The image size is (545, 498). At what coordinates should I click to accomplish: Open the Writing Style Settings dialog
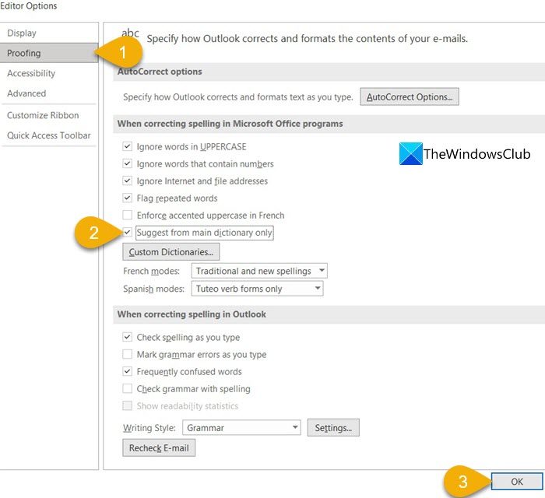click(333, 427)
